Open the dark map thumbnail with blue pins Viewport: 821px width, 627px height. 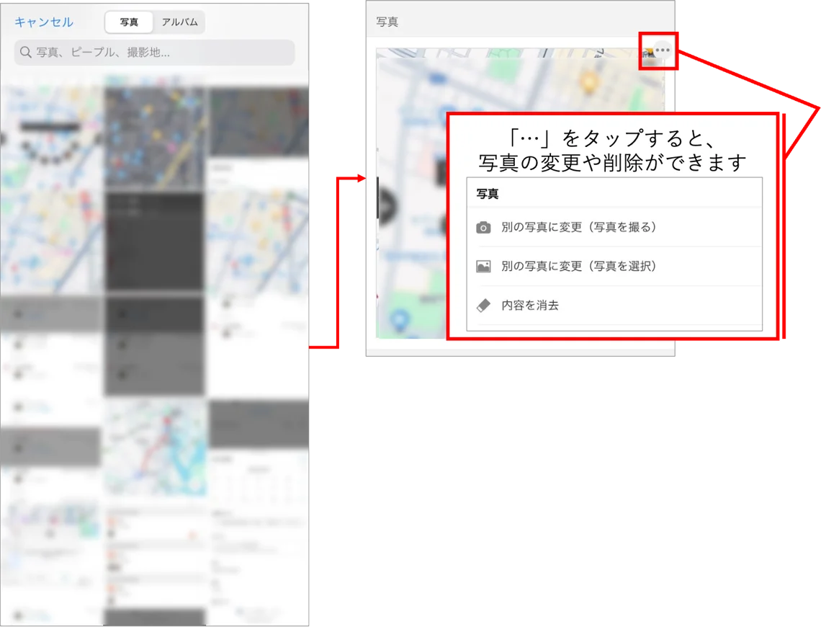pos(154,138)
